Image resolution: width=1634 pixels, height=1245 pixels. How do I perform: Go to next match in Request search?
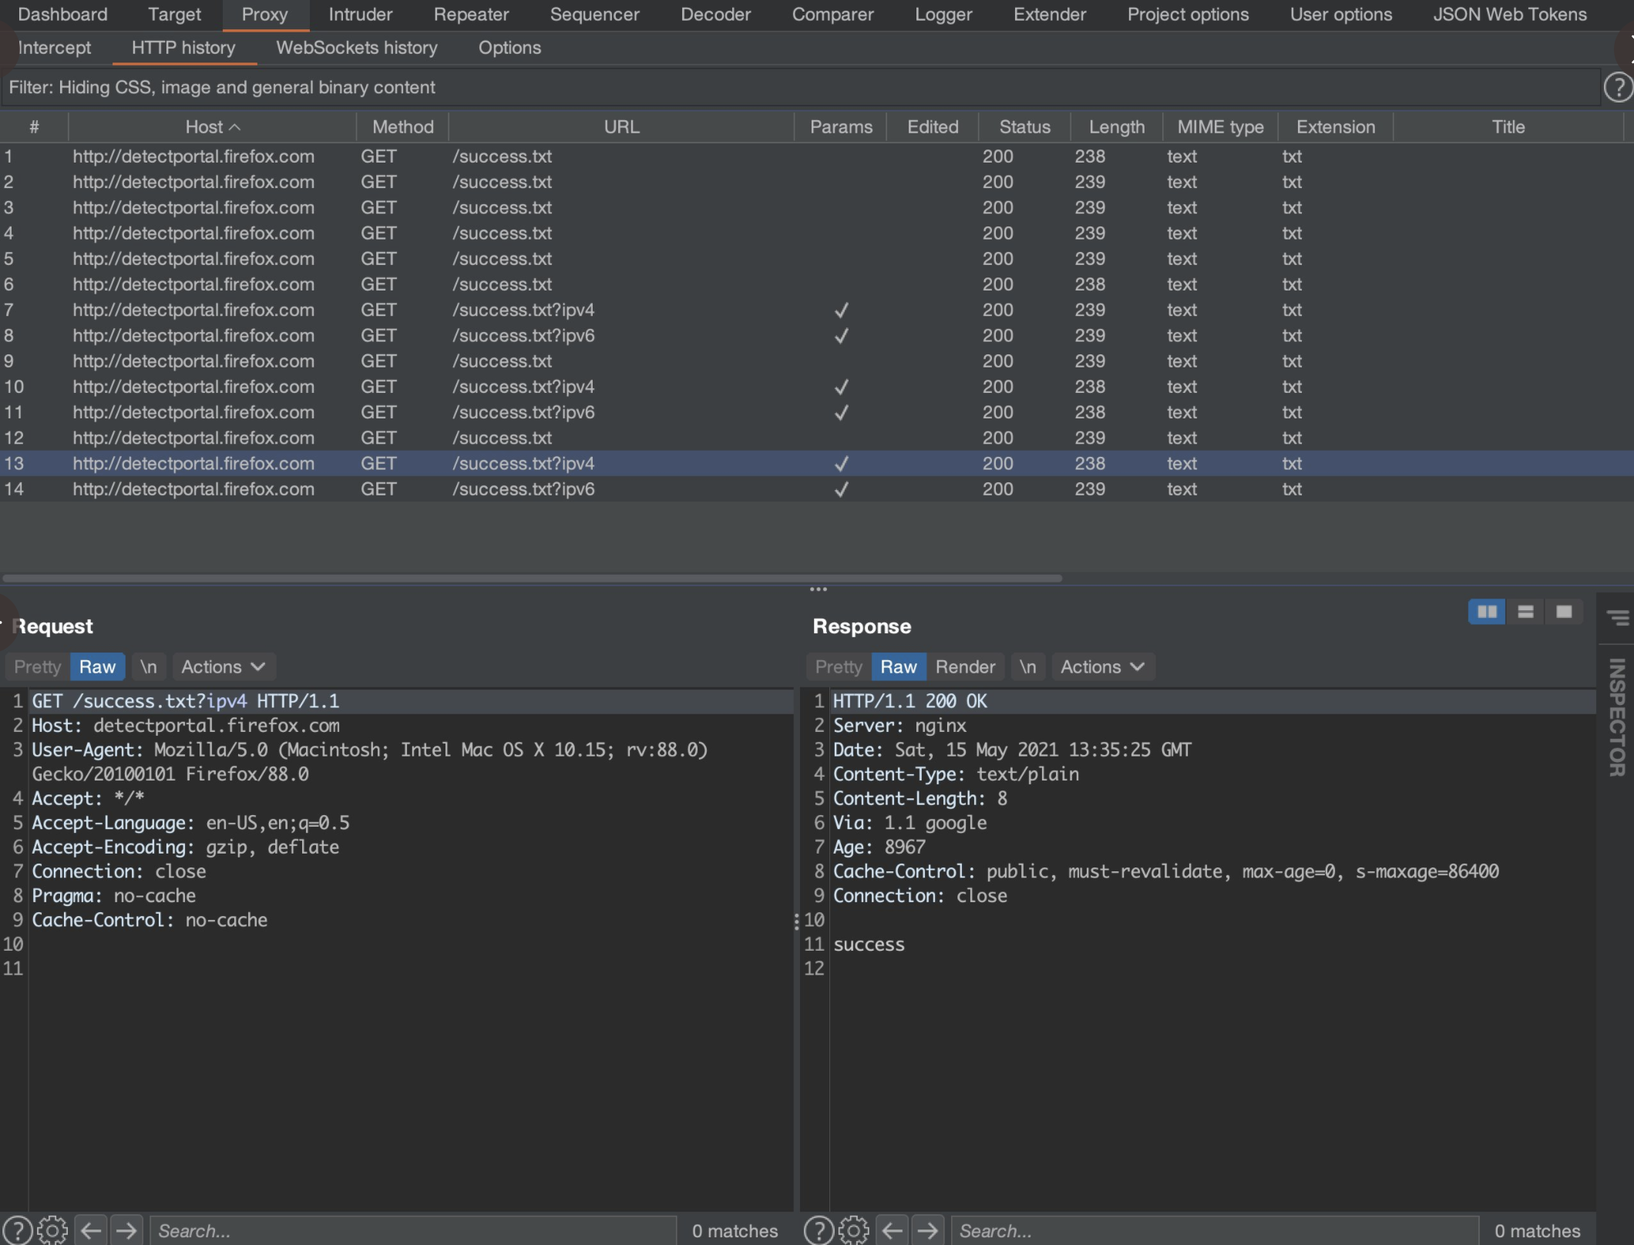(126, 1230)
